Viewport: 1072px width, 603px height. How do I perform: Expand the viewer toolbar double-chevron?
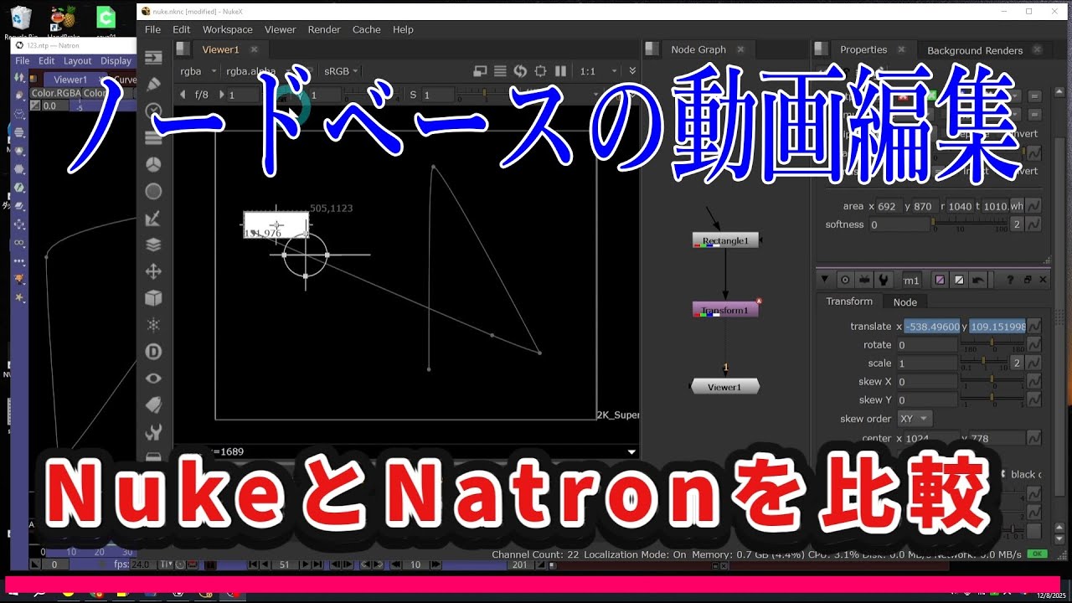pos(632,71)
